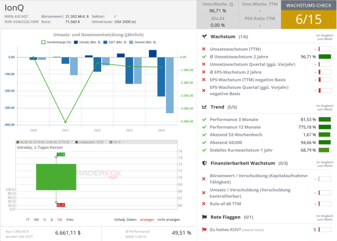Click the green check beside Performance 12 Monate
Image resolution: width=337 pixels, height=241 pixels.
[204, 127]
